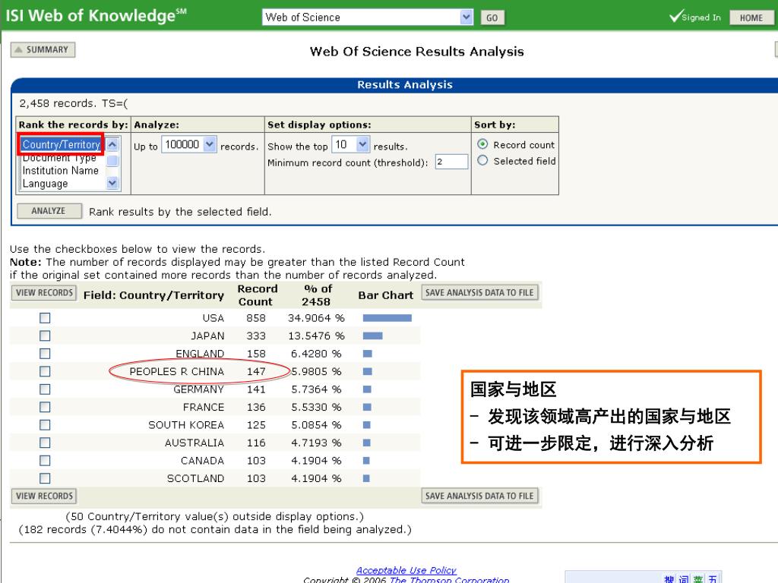Check the PEOPLES R CHINA checkbox
The image size is (778, 583).
45,371
